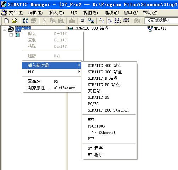Insert a SIMATIC 200 Station
Viewport: 178px width, 170px height.
pos(109,110)
